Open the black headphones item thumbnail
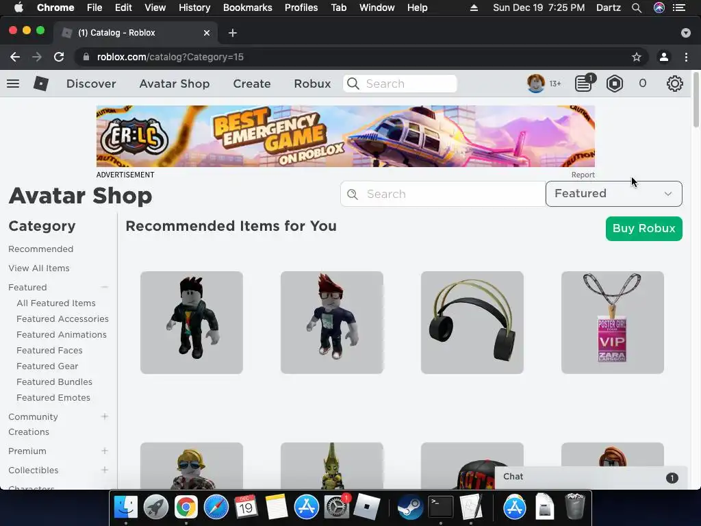 [x=472, y=323]
